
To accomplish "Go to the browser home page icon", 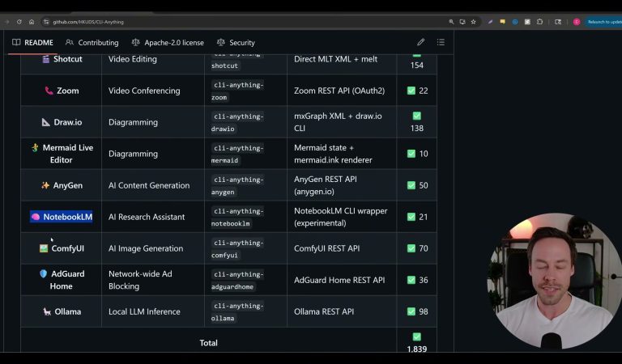I will pos(32,22).
